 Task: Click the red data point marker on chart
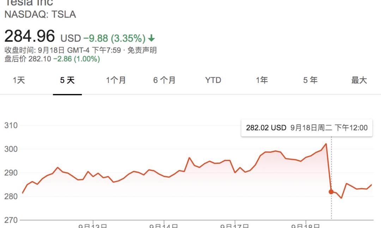tap(331, 192)
